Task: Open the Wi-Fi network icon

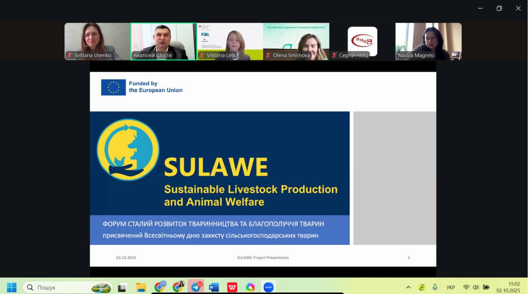Action: 466,287
